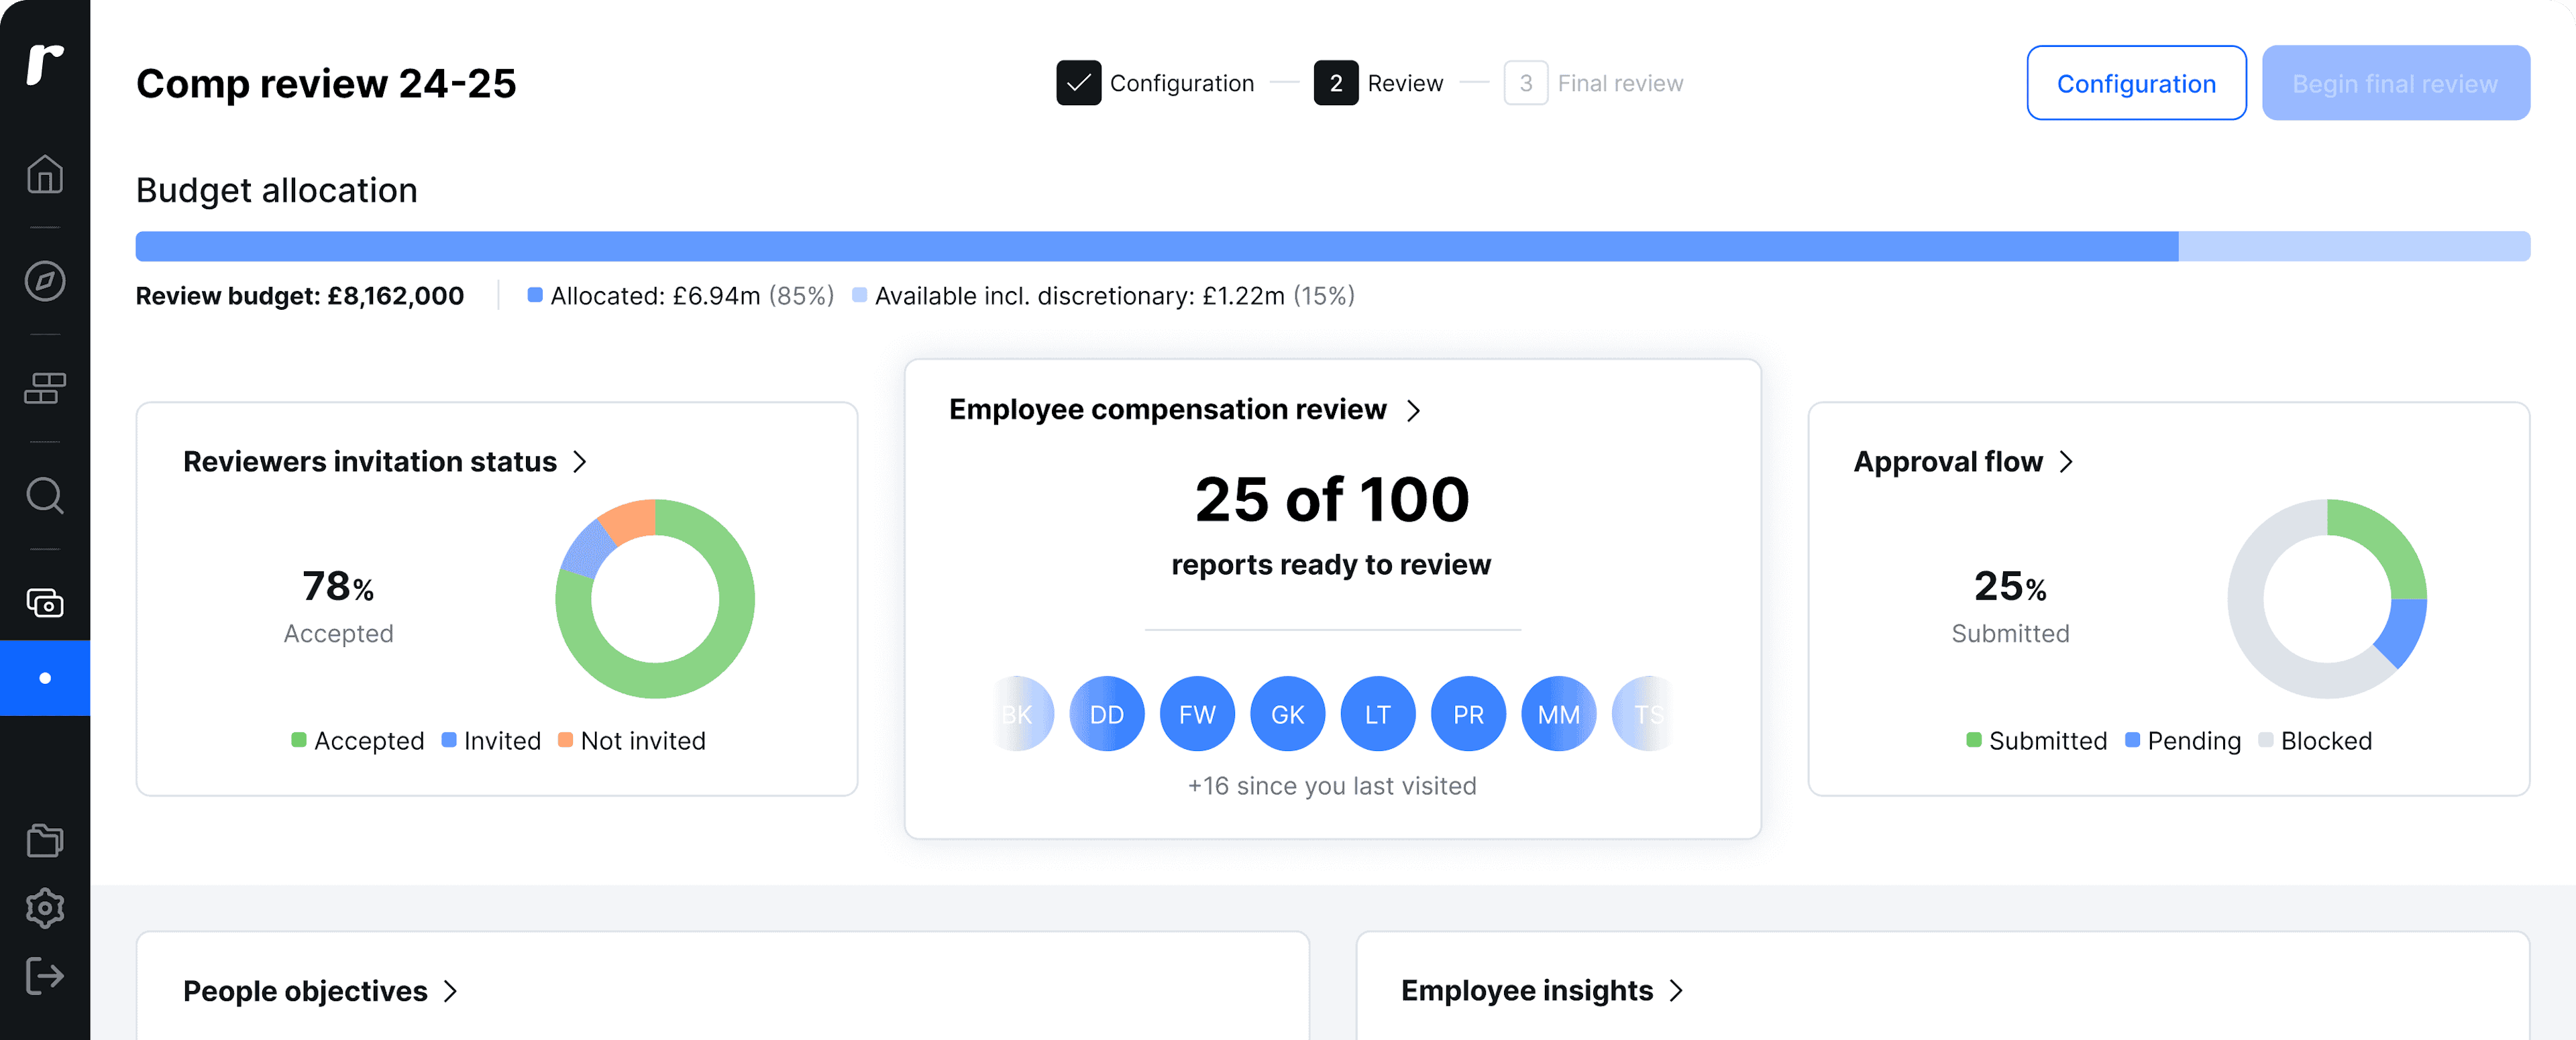Open the folders icon in sidebar
The image size is (2576, 1040).
tap(45, 840)
